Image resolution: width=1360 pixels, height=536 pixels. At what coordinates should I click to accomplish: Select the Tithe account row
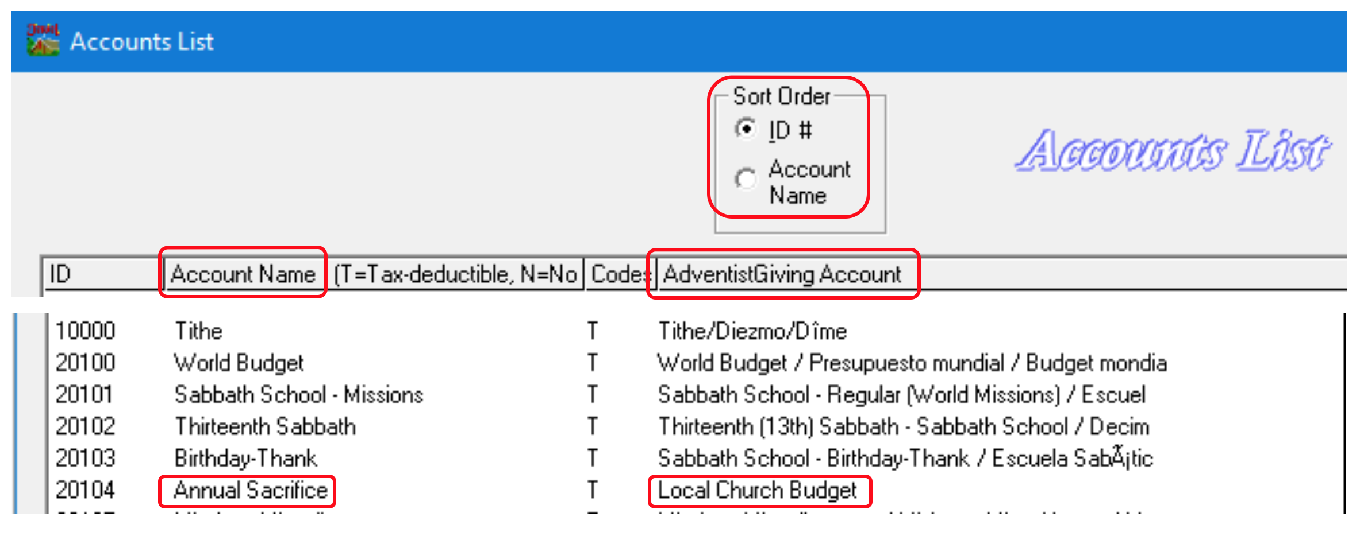coord(198,331)
